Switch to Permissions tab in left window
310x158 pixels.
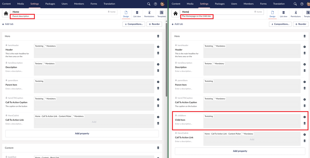click(149, 14)
